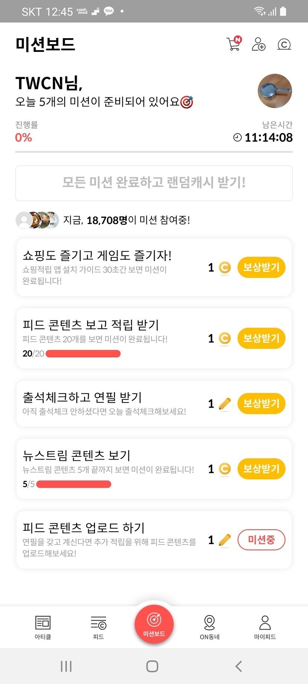Claim pencil reward for 출석체크 mission
This screenshot has height=684, width=308.
point(261,404)
